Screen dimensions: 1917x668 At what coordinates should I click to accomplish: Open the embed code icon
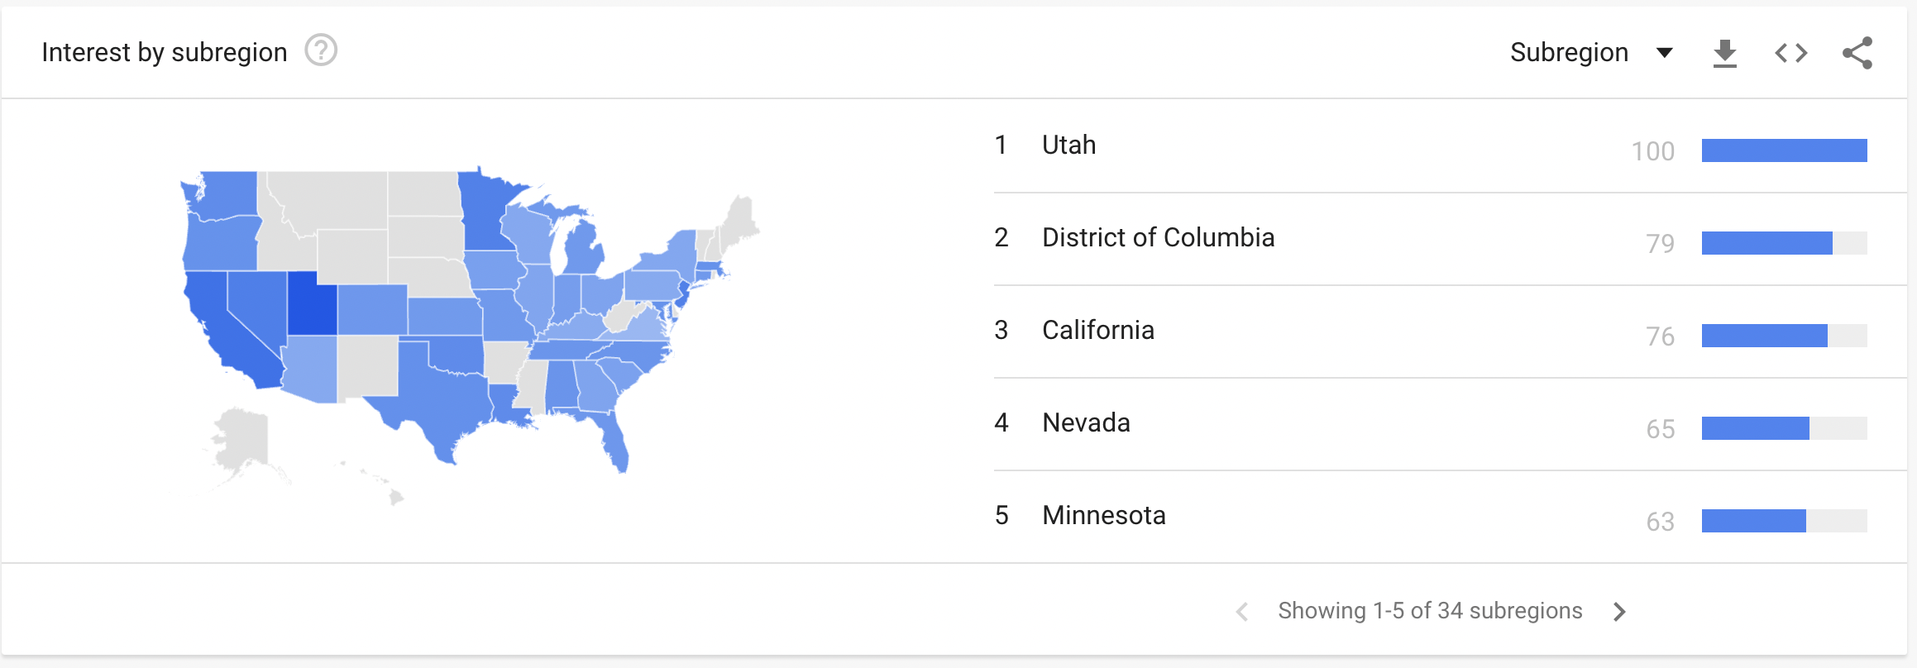pyautogui.click(x=1790, y=53)
